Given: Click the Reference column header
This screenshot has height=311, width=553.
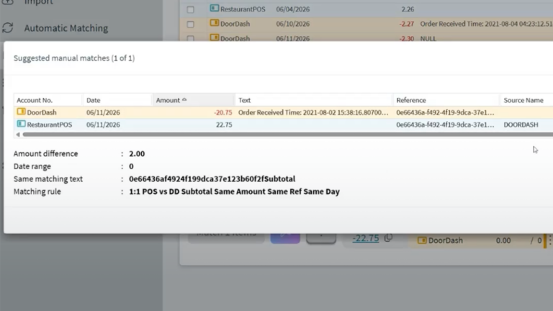Looking at the screenshot, I should tap(446, 100).
